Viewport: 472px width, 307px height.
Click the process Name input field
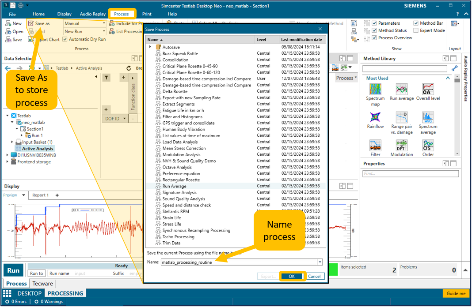pos(239,262)
